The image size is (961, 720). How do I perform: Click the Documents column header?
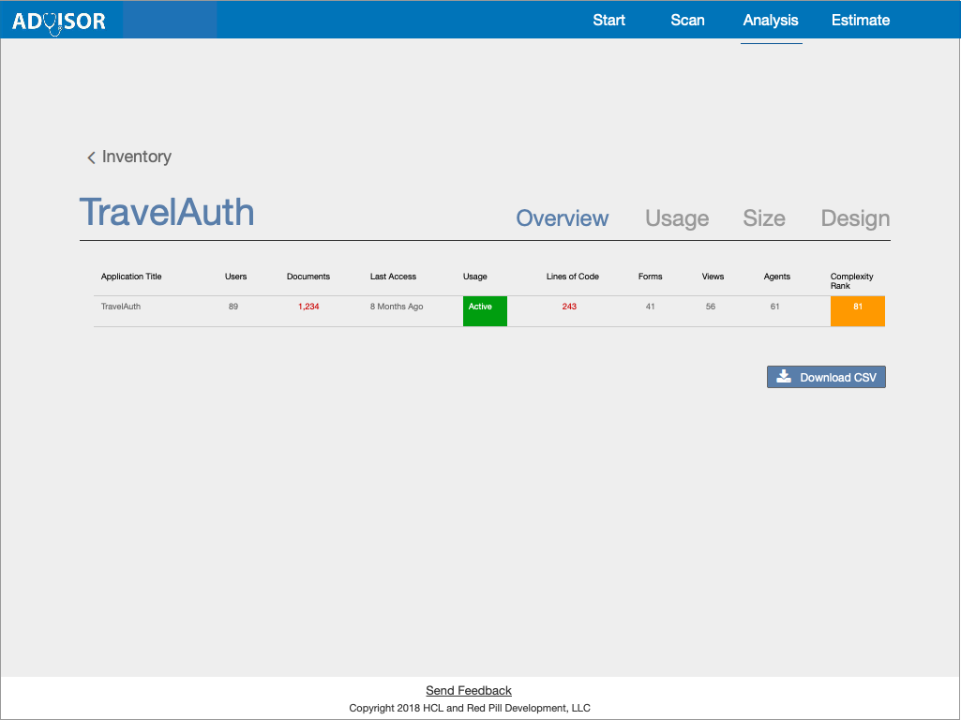point(308,277)
